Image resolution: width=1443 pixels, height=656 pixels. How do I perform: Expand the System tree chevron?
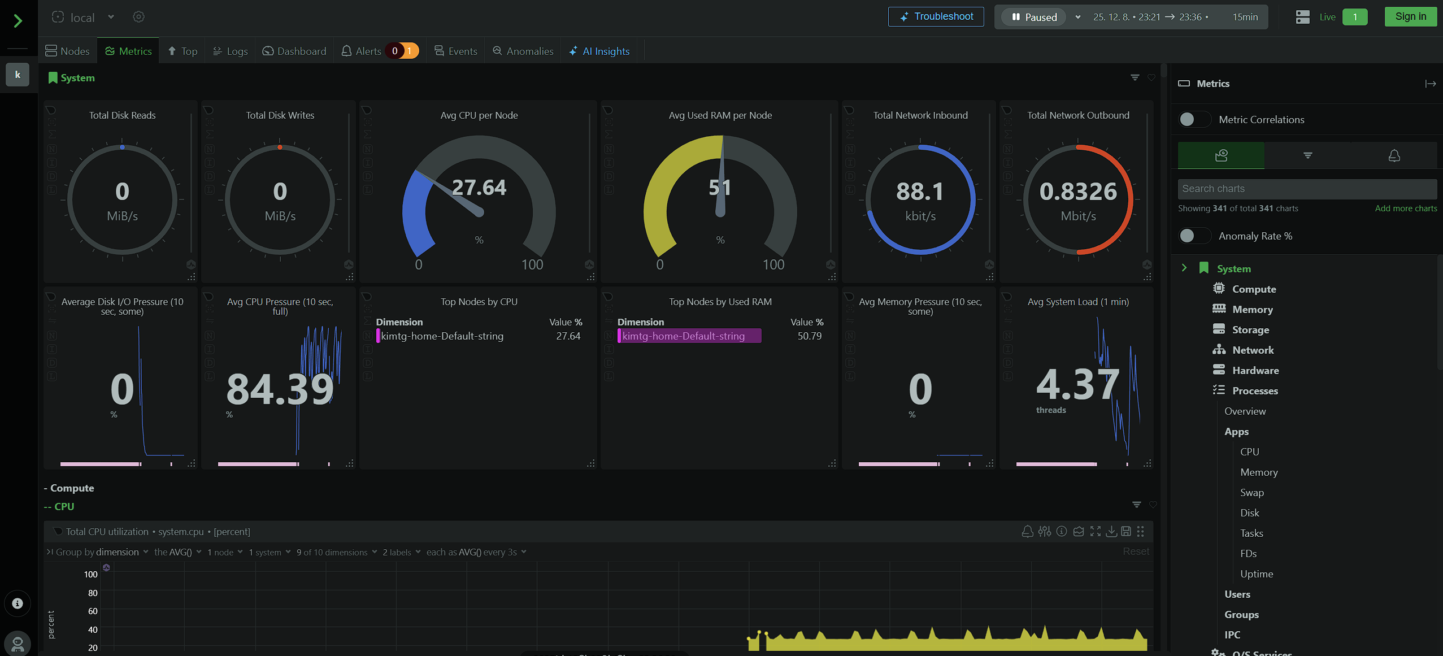[1184, 268]
